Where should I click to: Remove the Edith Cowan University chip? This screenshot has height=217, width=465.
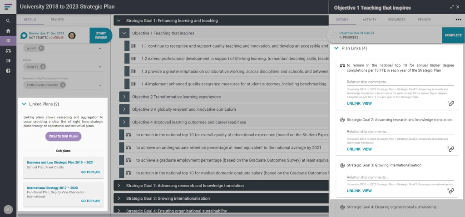tap(63, 85)
